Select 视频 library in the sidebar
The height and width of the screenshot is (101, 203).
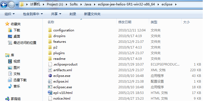17,61
